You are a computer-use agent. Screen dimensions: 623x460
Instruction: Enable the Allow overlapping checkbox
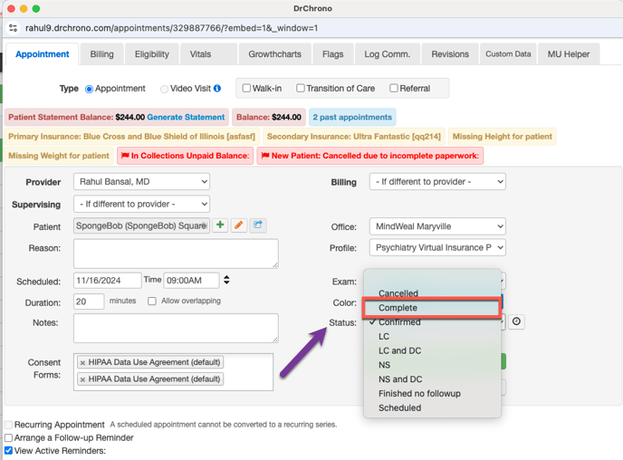(152, 302)
